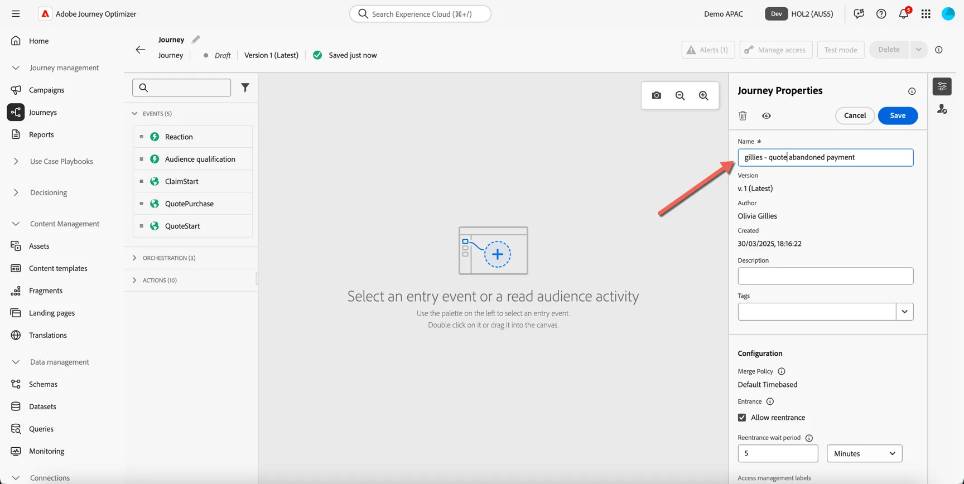The width and height of the screenshot is (964, 484).
Task: Edit journey name pencil icon
Action: [x=196, y=40]
